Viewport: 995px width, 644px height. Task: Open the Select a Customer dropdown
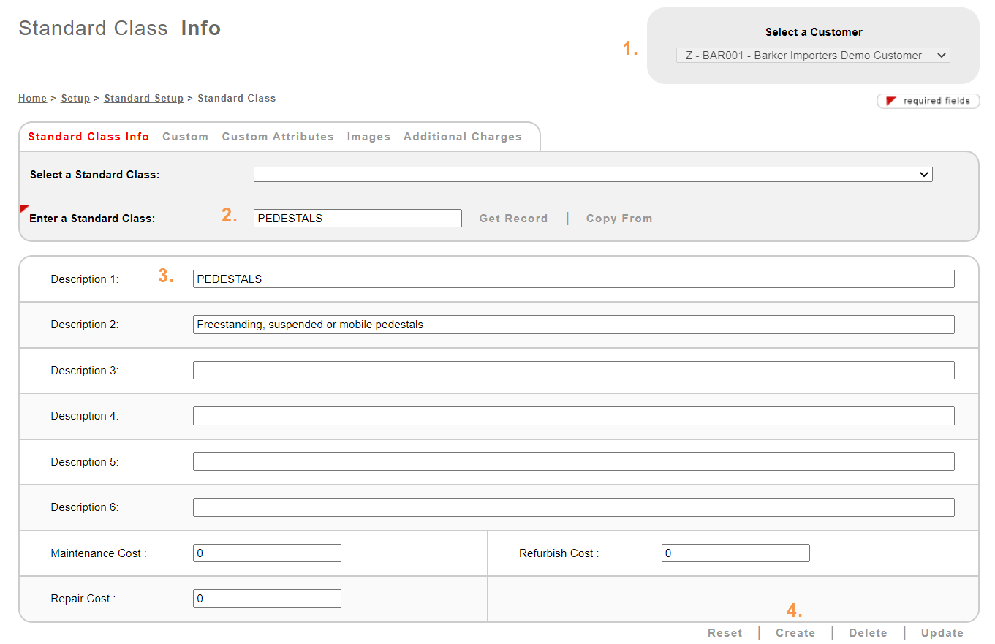pos(812,56)
